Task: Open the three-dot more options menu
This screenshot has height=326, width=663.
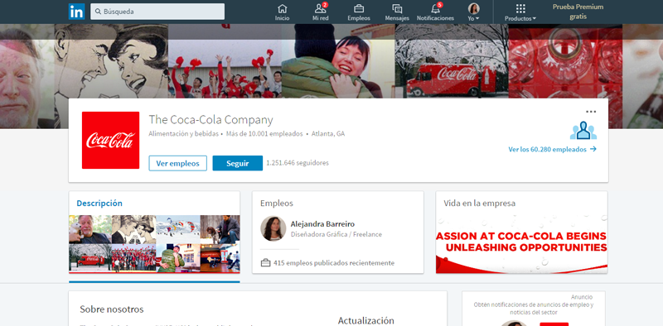Action: pos(591,112)
